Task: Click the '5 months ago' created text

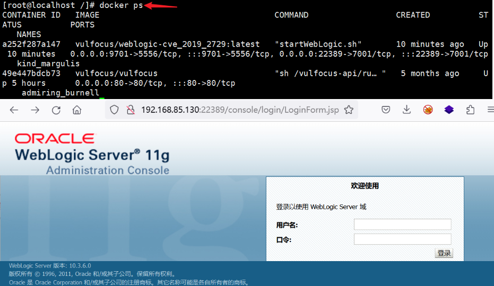Action: click(430, 74)
